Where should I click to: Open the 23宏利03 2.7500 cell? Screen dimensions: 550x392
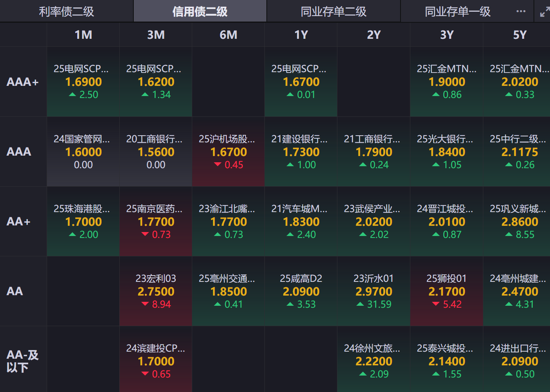click(x=156, y=291)
